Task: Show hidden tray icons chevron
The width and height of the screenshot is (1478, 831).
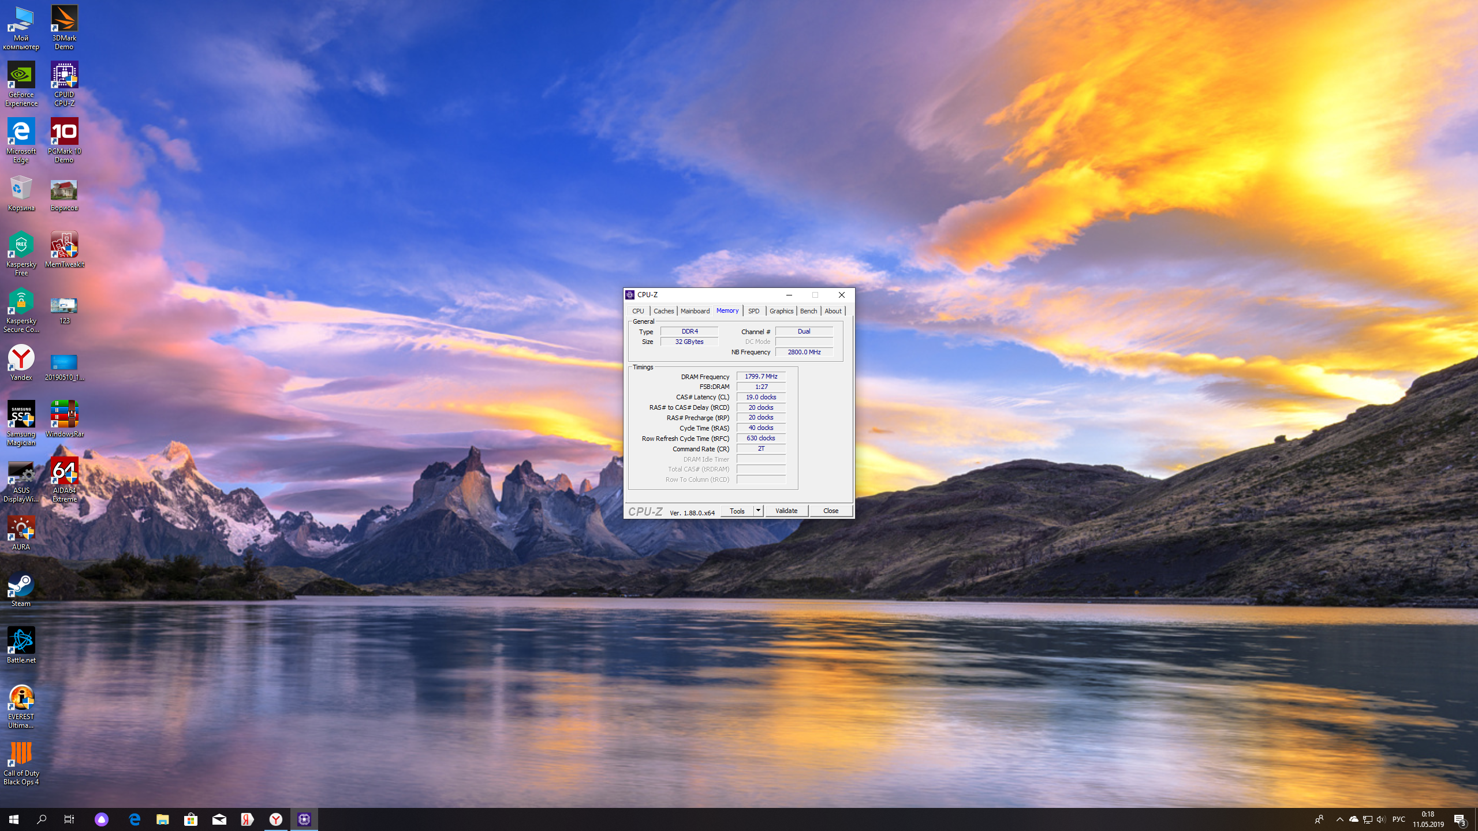Action: (x=1339, y=819)
